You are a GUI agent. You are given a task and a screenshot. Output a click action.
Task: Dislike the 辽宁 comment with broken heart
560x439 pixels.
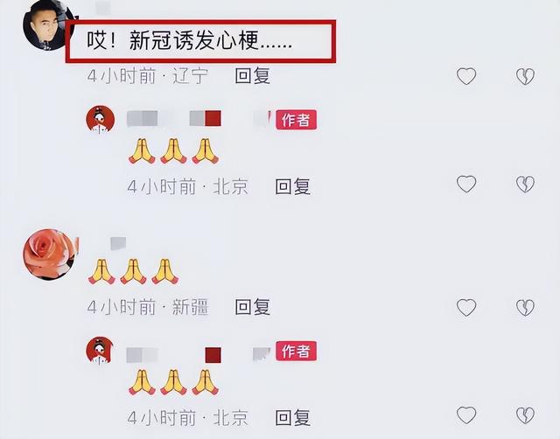click(x=525, y=76)
